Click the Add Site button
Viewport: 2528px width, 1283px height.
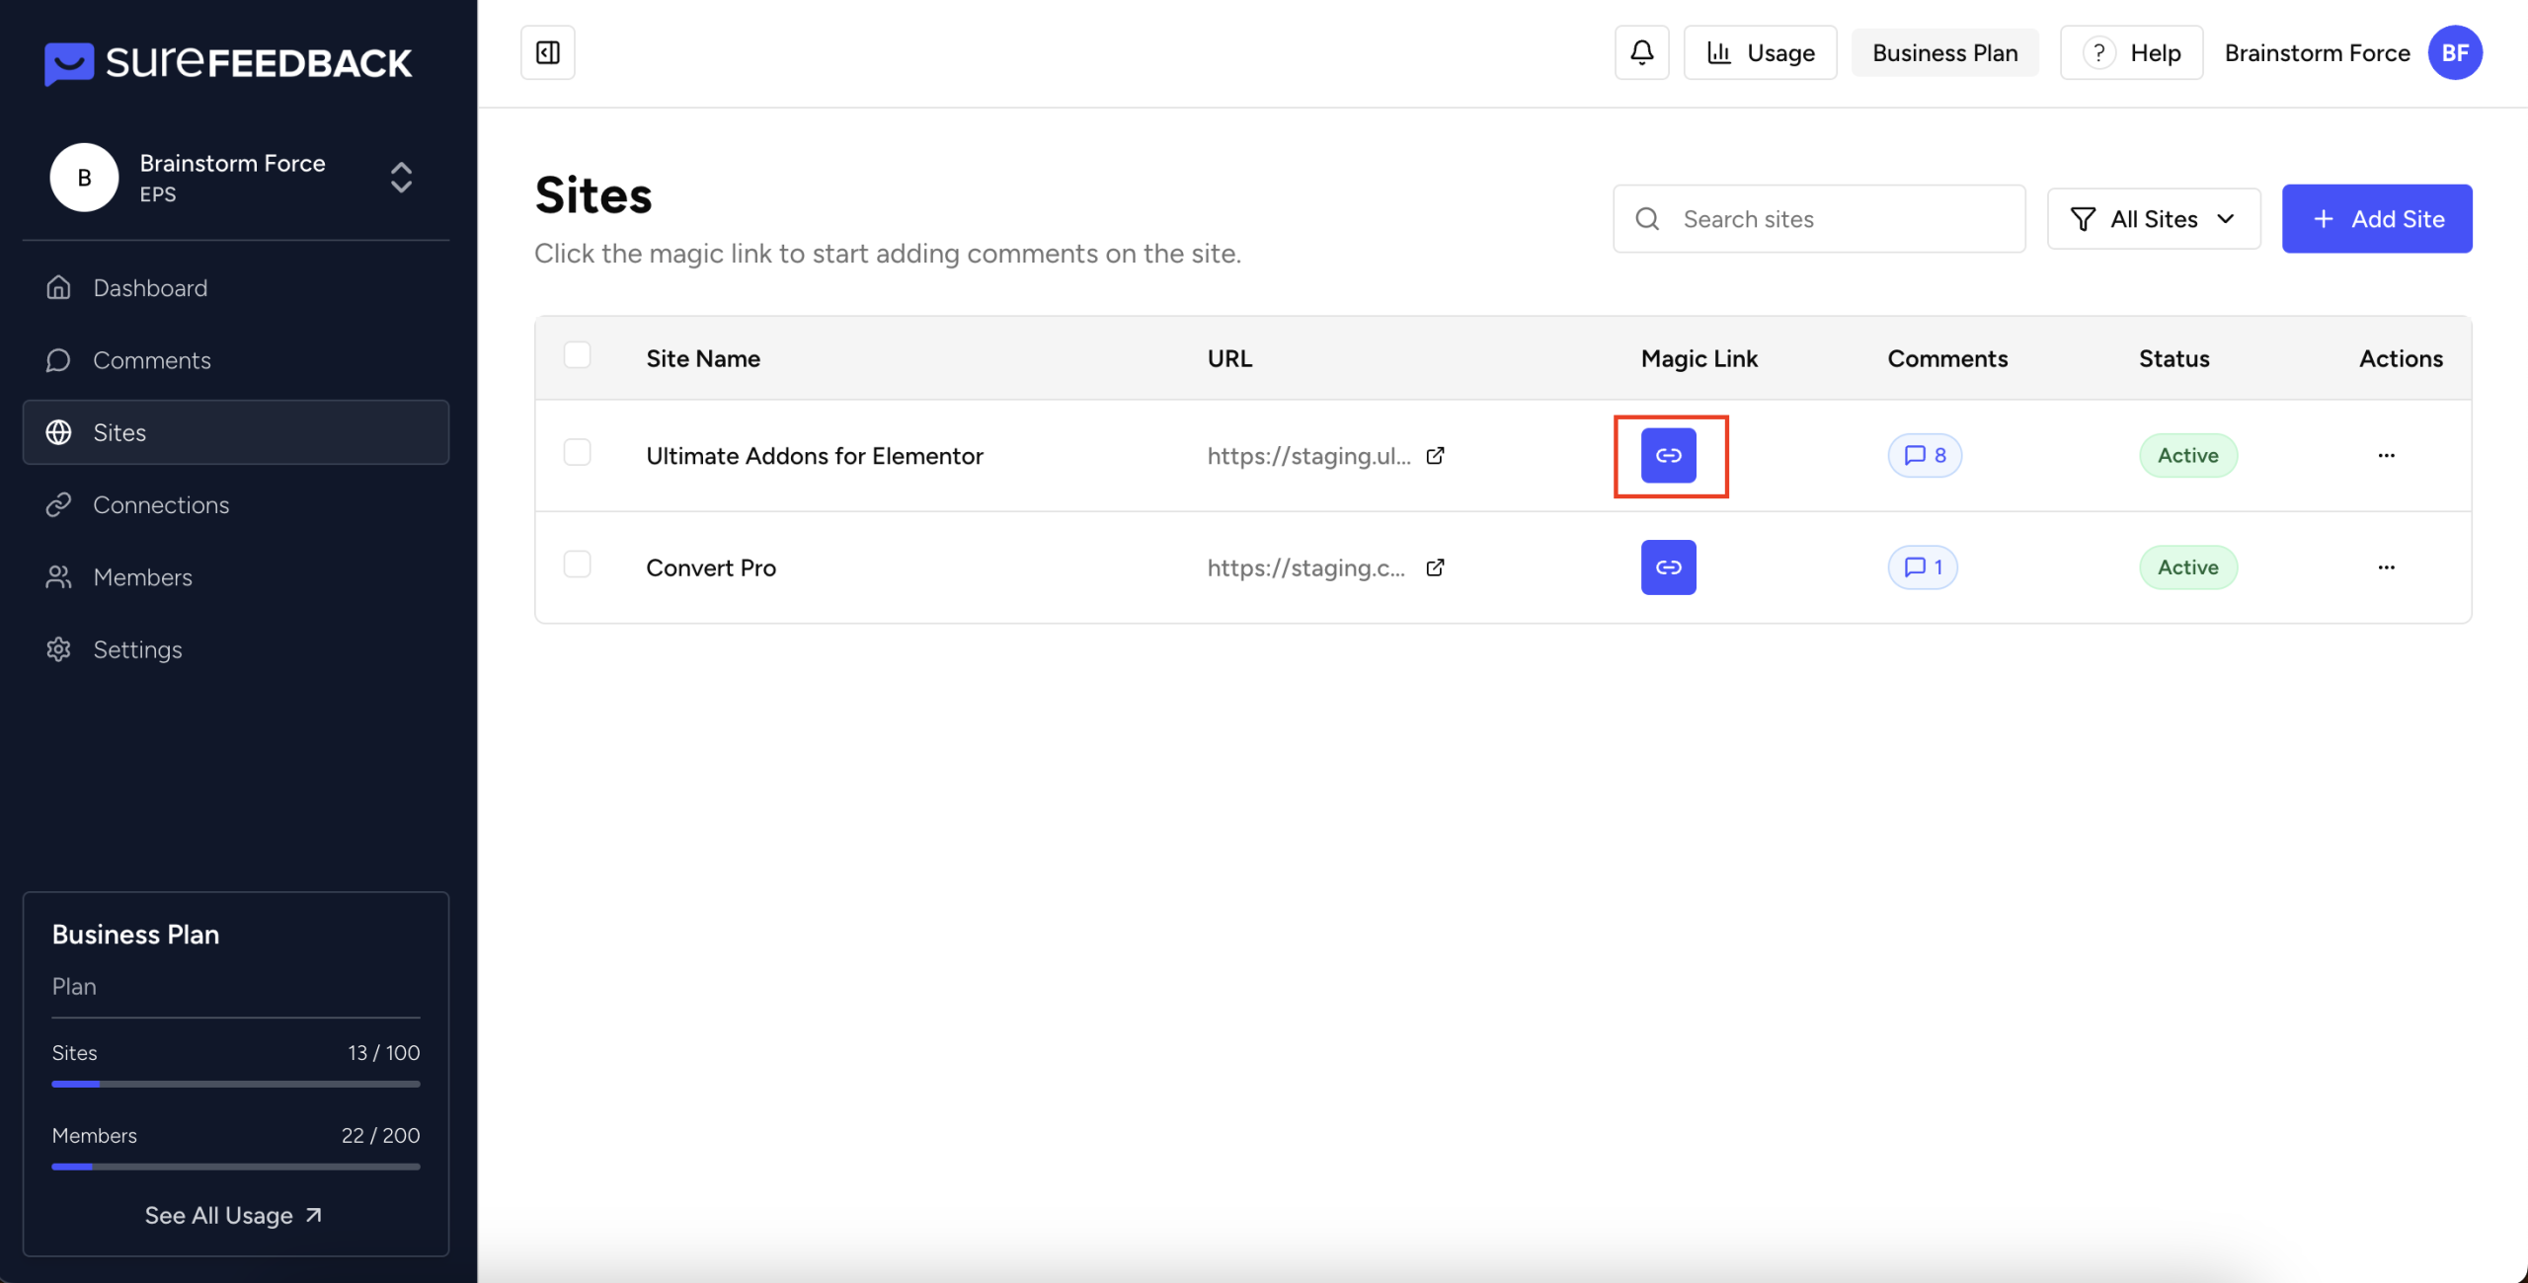tap(2376, 219)
